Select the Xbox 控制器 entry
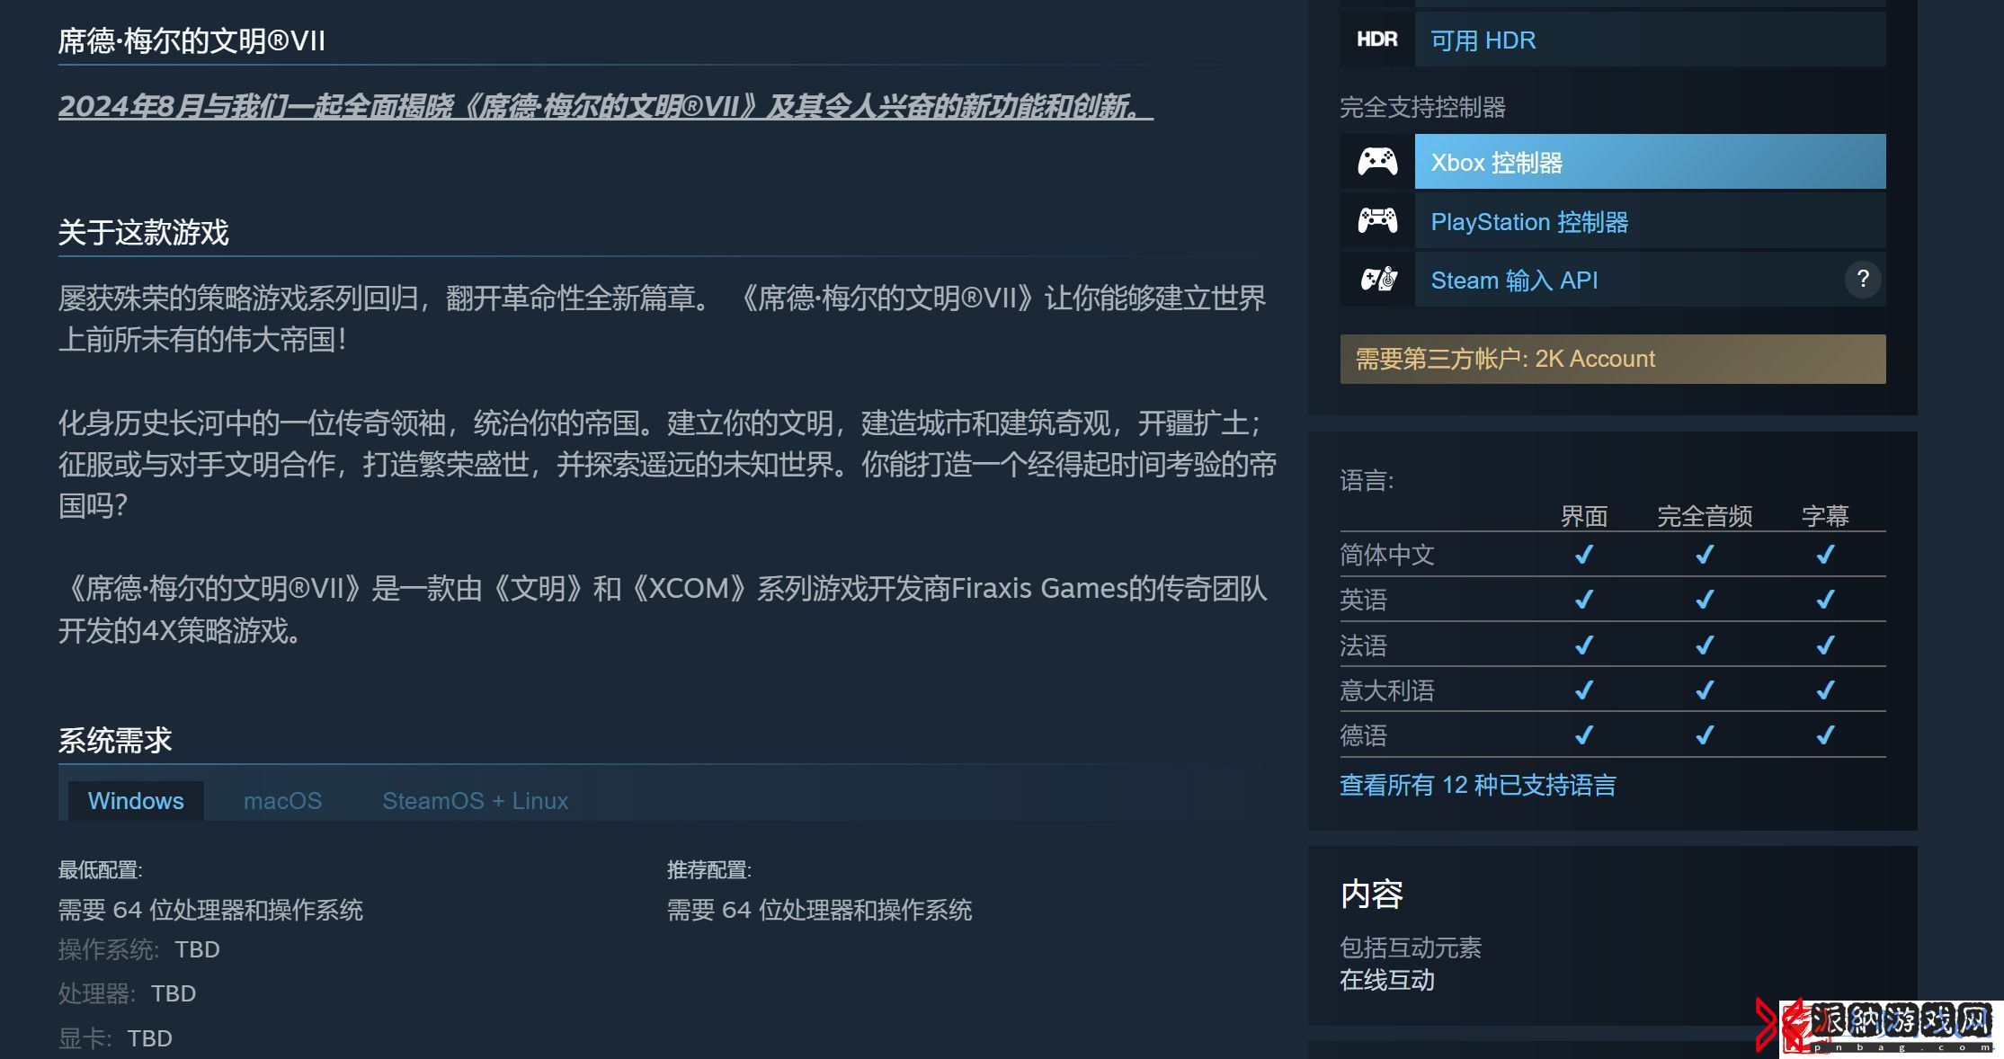 click(x=1650, y=162)
